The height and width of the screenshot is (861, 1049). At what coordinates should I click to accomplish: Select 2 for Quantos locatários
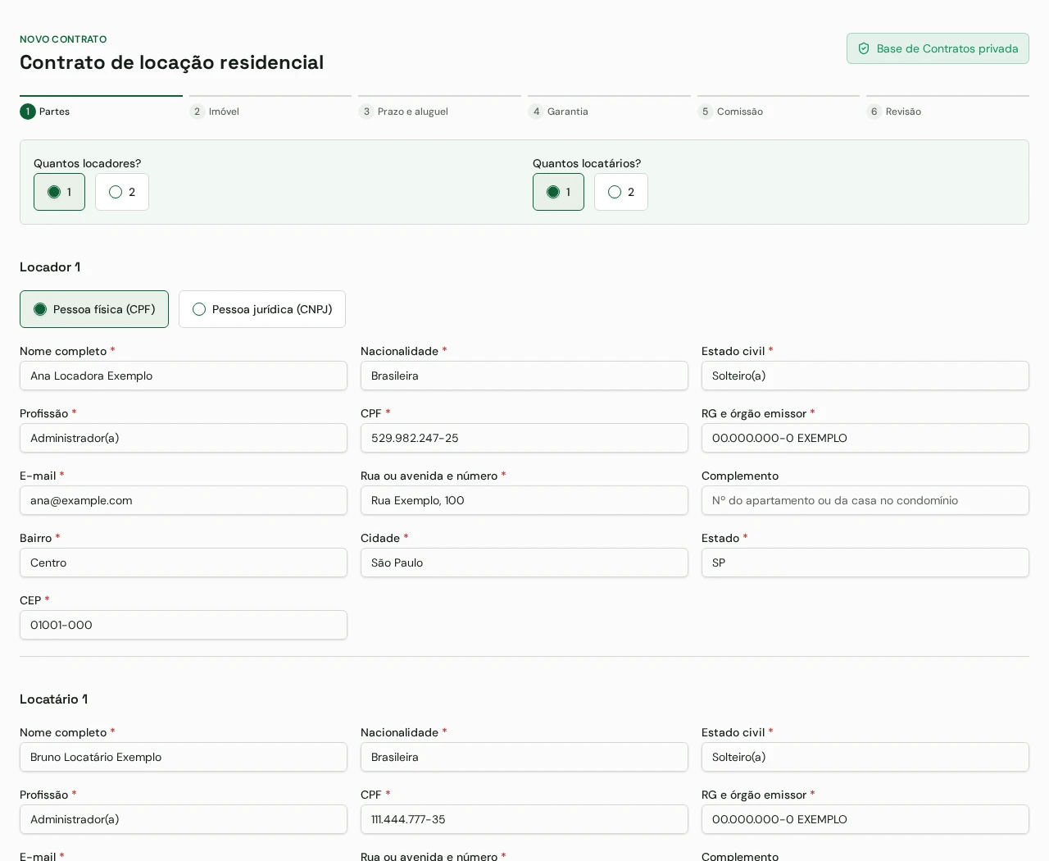point(621,192)
